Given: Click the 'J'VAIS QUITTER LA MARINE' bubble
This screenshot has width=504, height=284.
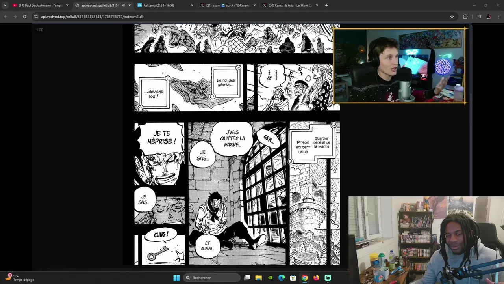Looking at the screenshot, I should pyautogui.click(x=232, y=138).
